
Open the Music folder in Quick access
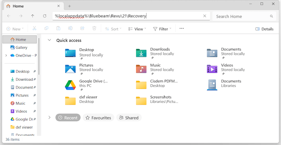141,68
